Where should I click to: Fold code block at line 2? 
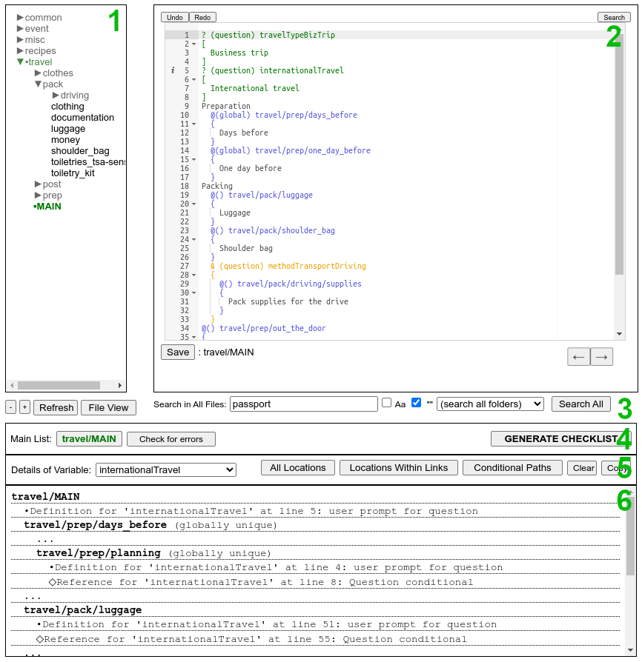click(194, 44)
